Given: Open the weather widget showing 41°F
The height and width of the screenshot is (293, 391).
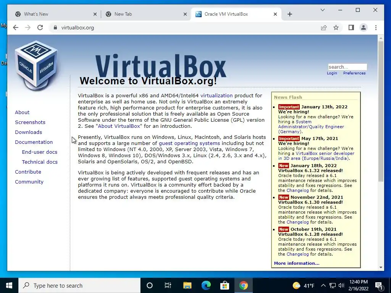Looking at the screenshot, I should point(304,285).
